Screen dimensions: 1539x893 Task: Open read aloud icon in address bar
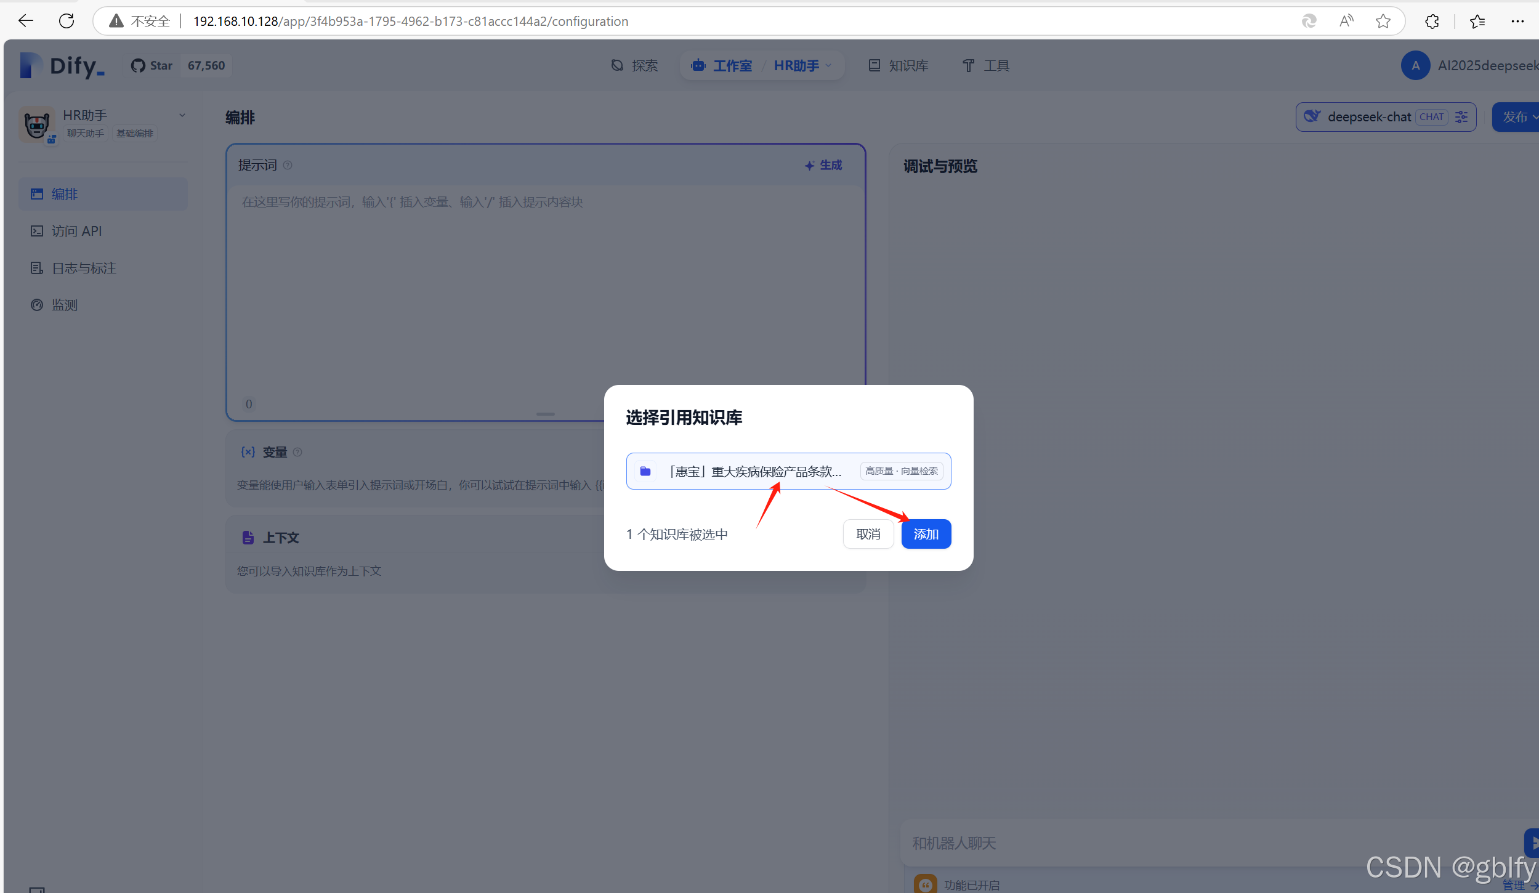click(1346, 22)
